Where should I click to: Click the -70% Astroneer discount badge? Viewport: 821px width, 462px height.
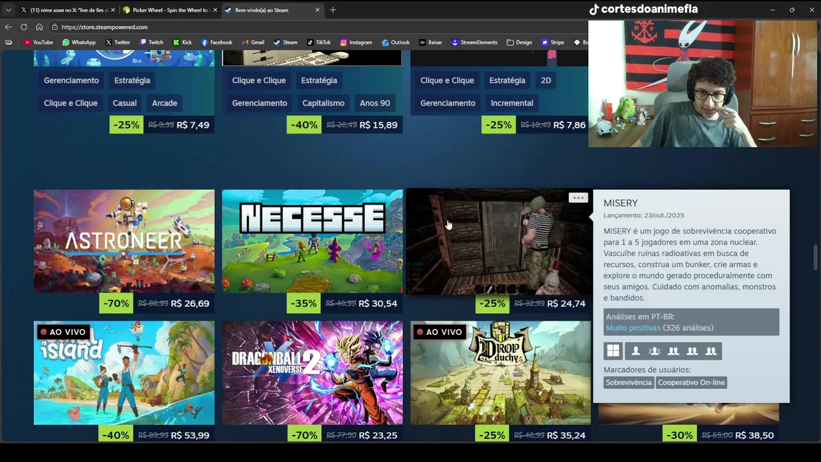click(115, 304)
